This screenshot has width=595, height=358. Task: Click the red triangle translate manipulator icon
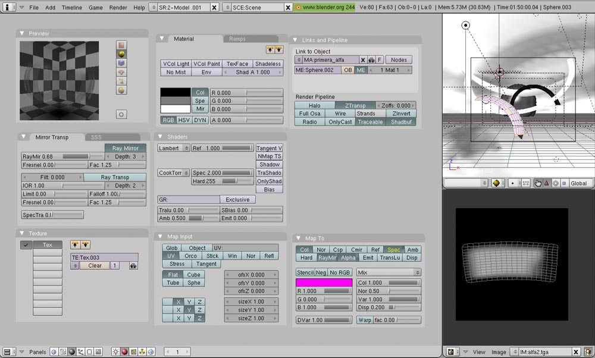(x=546, y=183)
